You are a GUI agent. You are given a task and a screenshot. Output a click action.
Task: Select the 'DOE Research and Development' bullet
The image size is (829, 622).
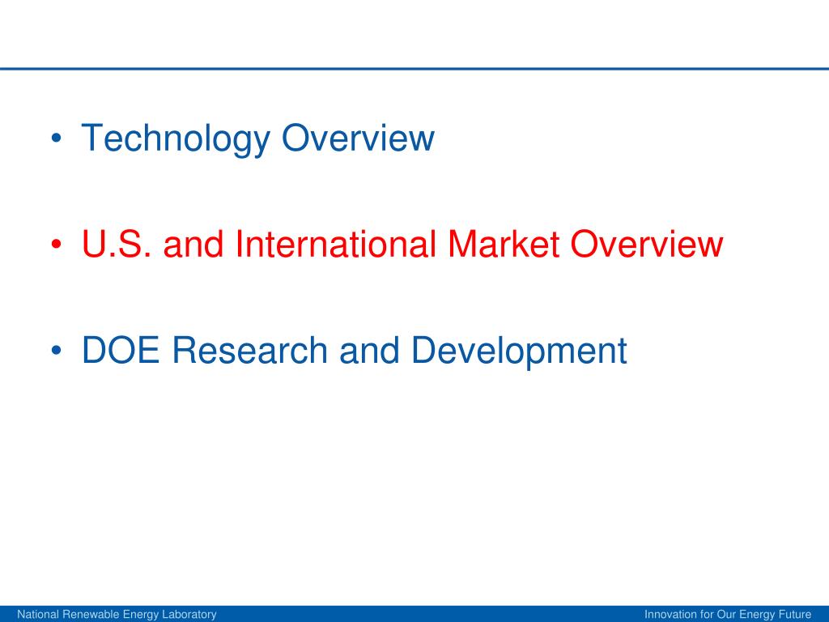click(354, 351)
